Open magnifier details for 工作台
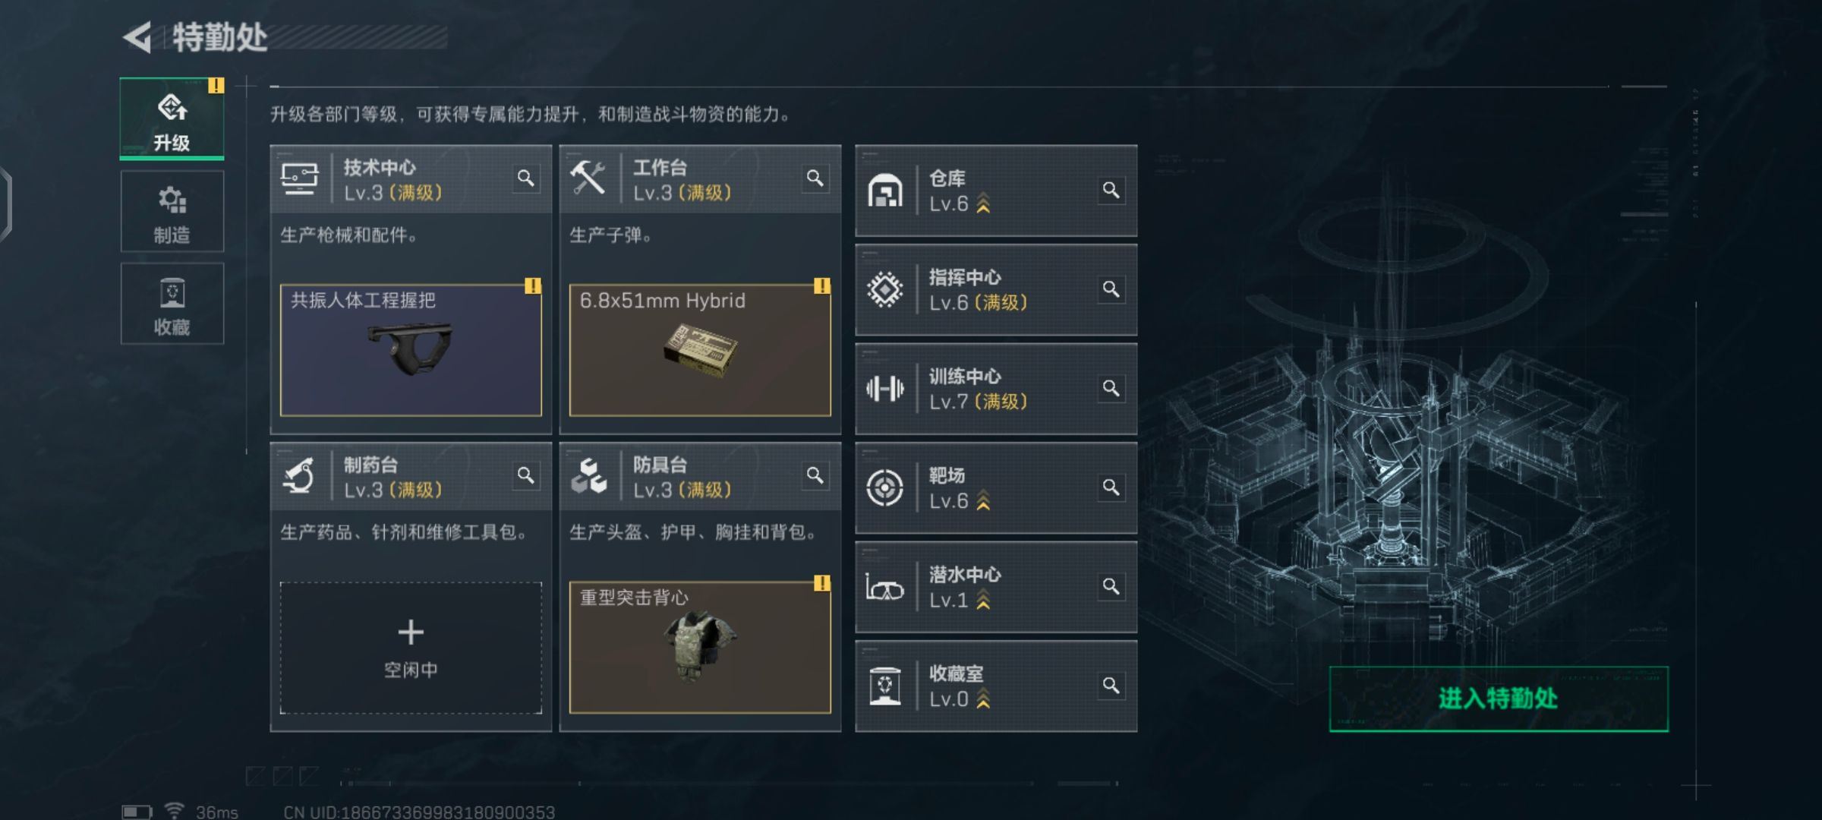1822x820 pixels. tap(815, 178)
